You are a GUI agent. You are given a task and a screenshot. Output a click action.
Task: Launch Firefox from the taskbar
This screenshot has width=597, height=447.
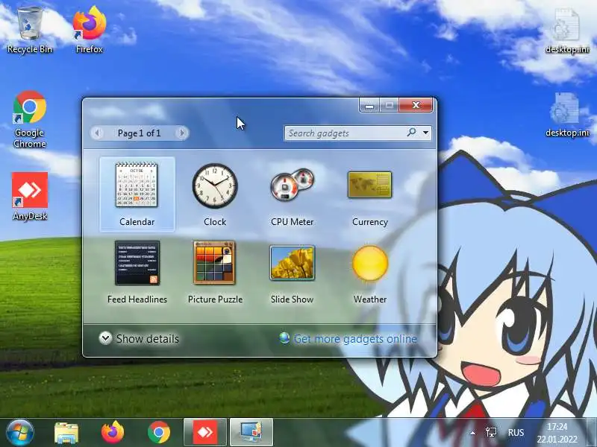click(113, 433)
